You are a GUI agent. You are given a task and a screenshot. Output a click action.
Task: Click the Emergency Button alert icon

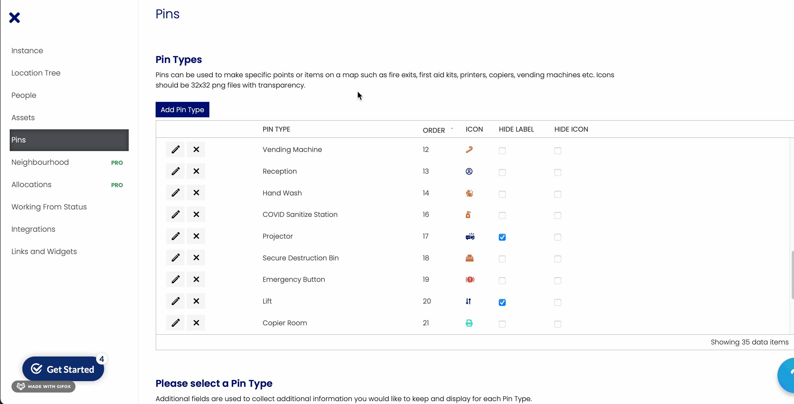pos(470,280)
